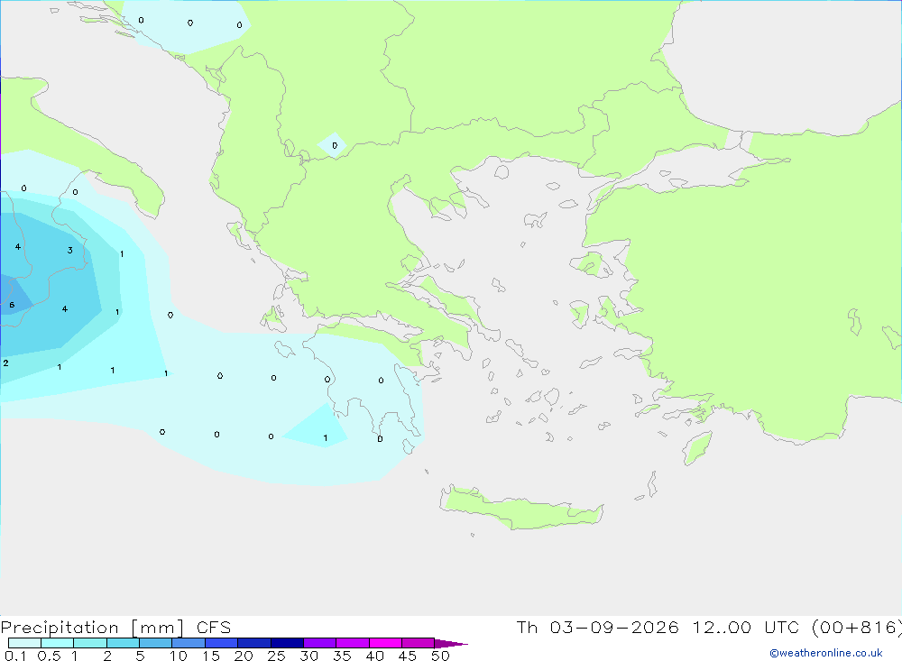Select the 2 mm legend color swatch

[x=123, y=643]
